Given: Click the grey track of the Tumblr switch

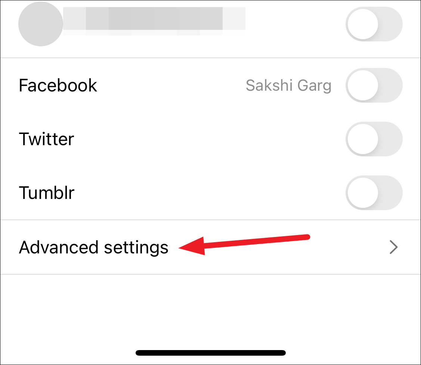Looking at the screenshot, I should click(x=391, y=193).
